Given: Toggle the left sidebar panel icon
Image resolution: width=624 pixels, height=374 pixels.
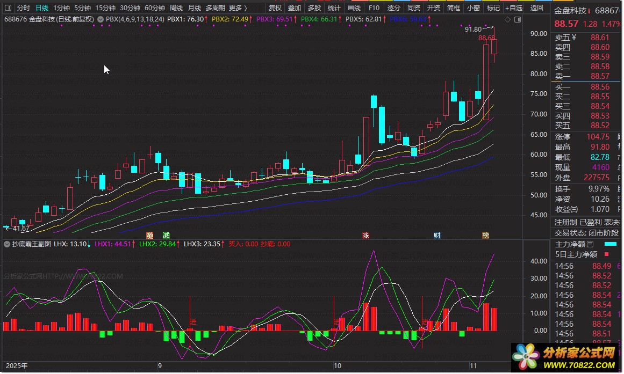Looking at the screenshot, I should pos(8,8).
